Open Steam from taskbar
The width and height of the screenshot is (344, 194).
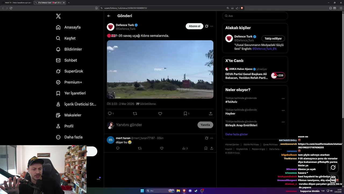[x=196, y=191]
